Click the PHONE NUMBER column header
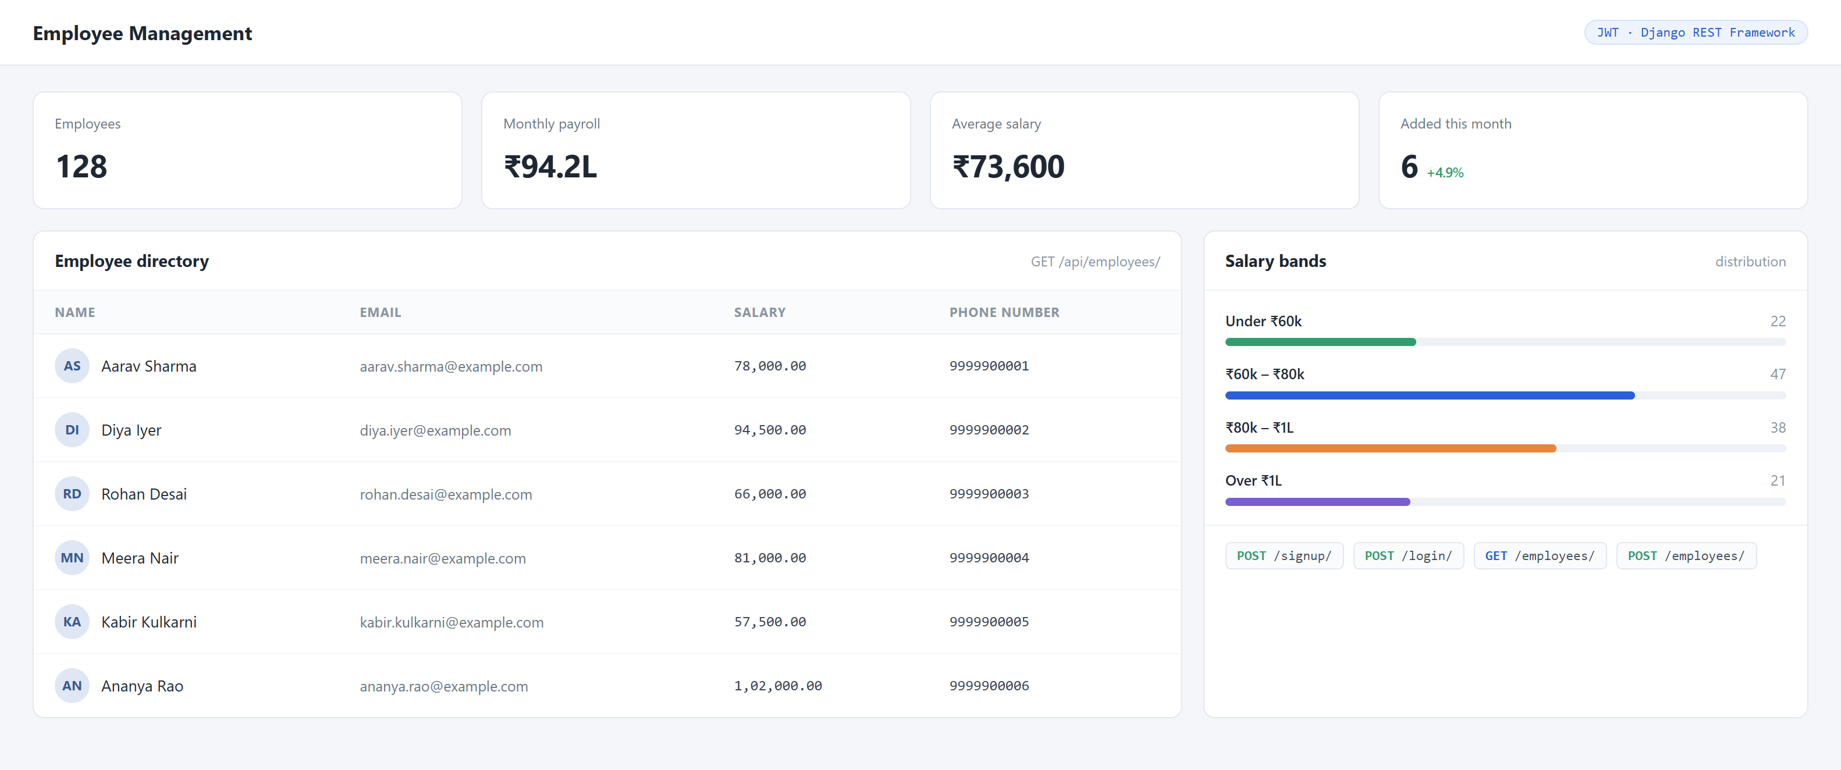 tap(1004, 312)
